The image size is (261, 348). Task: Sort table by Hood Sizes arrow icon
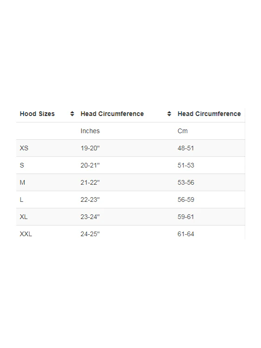[x=72, y=114]
